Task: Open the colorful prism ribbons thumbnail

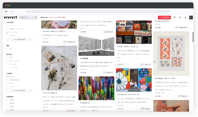Action: coord(96,88)
